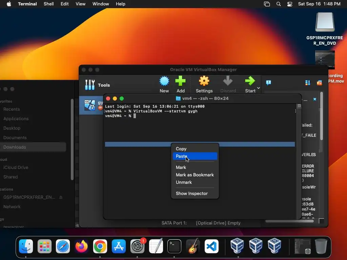The width and height of the screenshot is (347, 260).
Task: Select Downloads in Finder sidebar
Action: pyautogui.click(x=33, y=147)
